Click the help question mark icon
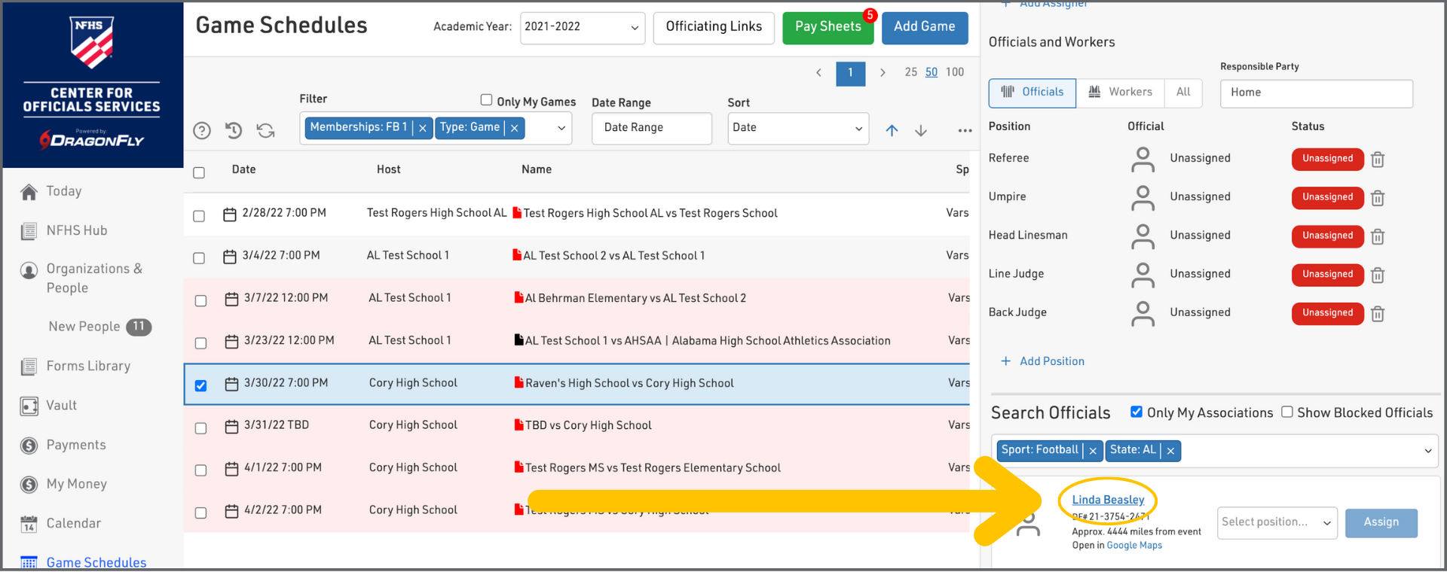The image size is (1447, 572). (202, 131)
